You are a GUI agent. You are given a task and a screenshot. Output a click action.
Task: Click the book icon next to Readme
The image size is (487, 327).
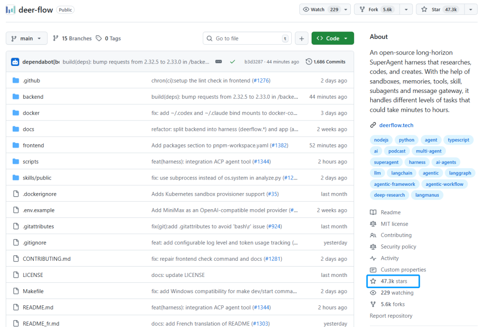tap(373, 212)
